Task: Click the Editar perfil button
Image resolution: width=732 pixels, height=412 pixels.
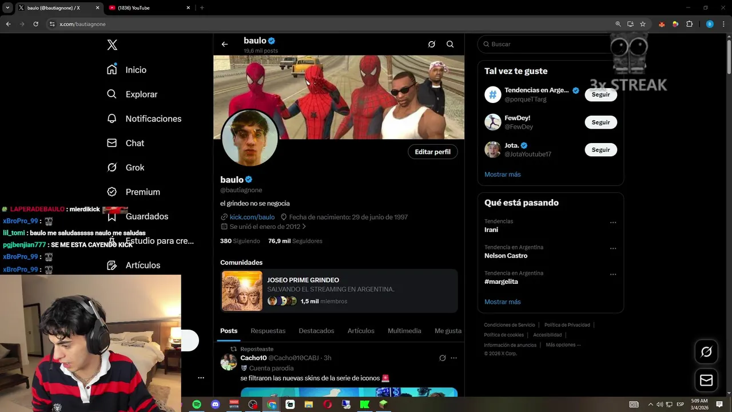Action: [432, 152]
